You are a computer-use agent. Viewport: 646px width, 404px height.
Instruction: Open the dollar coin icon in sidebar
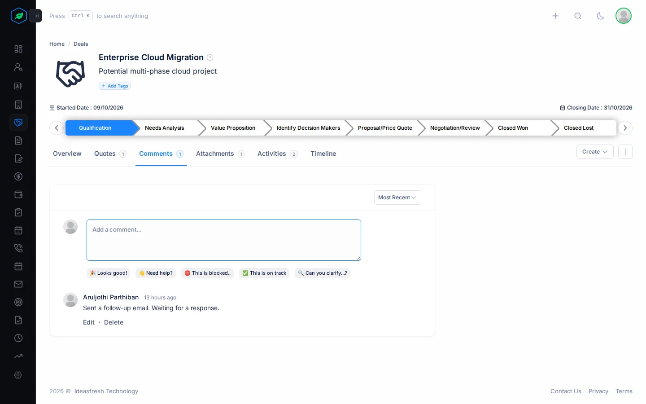pyautogui.click(x=18, y=176)
